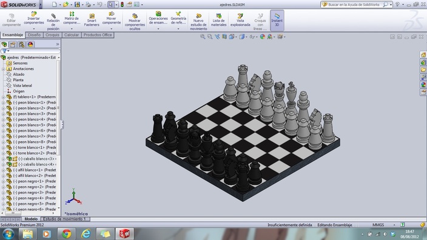Click the Save icon
Screen dimensions: 427x240
pos(78,4)
